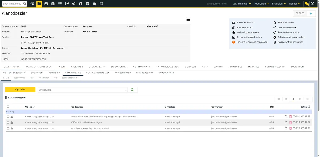The height and width of the screenshot is (157, 320).
Task: Start the timer with the play button
Action: (x=311, y=13)
